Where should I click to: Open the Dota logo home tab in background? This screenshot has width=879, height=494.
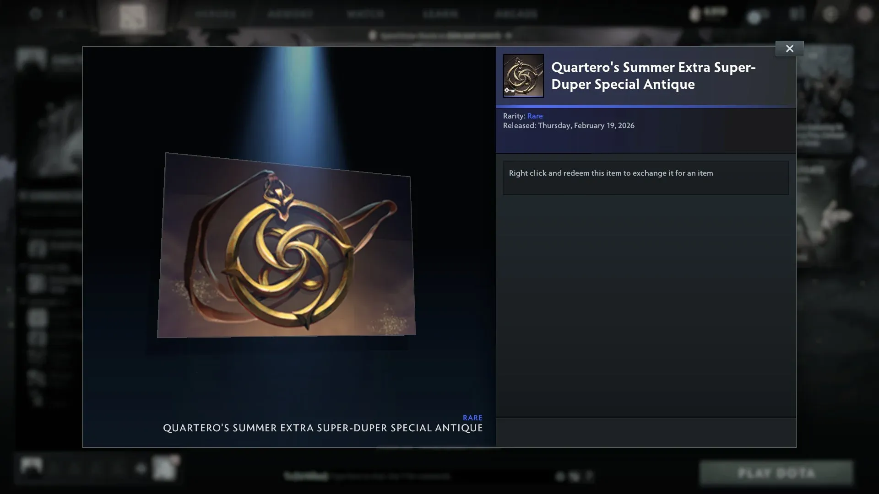[x=132, y=16]
